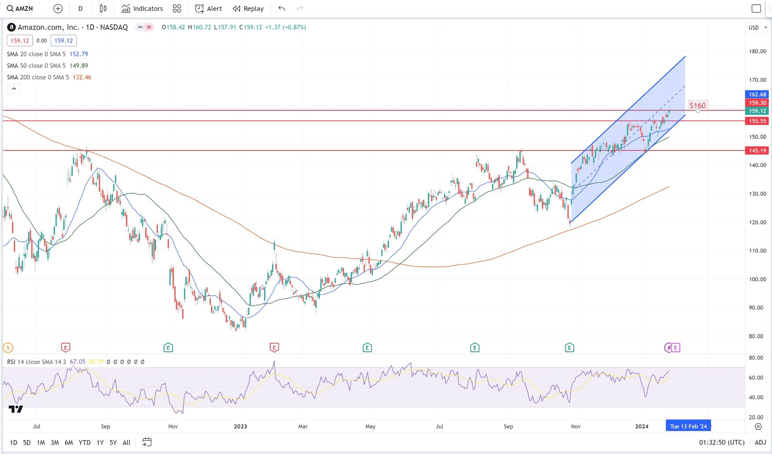Click the purple E upcoming earnings marker
This screenshot has width=772, height=454.
(x=675, y=348)
